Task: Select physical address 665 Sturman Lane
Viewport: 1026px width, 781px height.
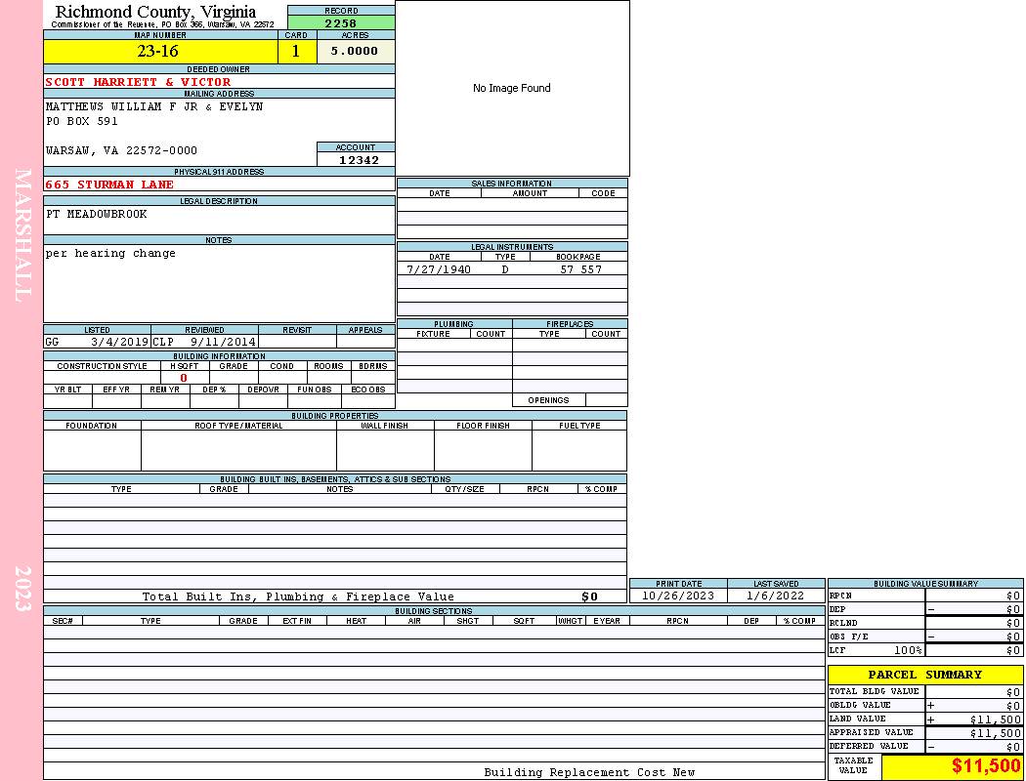Action: point(109,185)
